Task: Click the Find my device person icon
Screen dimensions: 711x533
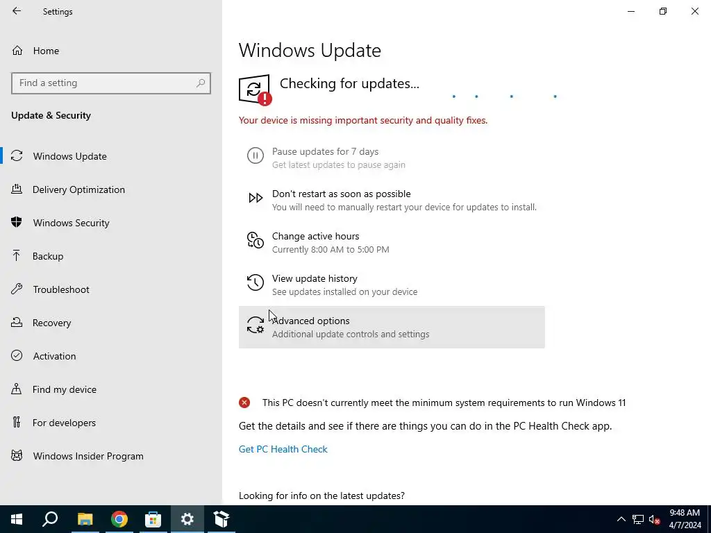Action: (x=17, y=389)
